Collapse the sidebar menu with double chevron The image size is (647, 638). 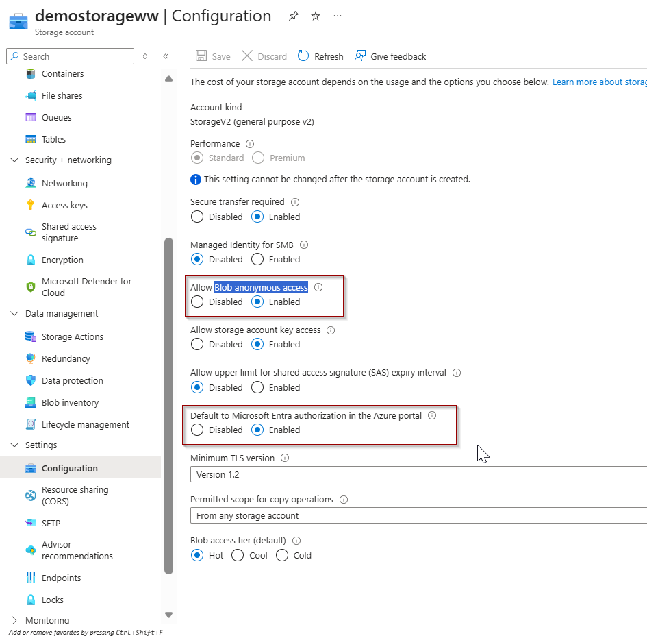tap(166, 56)
